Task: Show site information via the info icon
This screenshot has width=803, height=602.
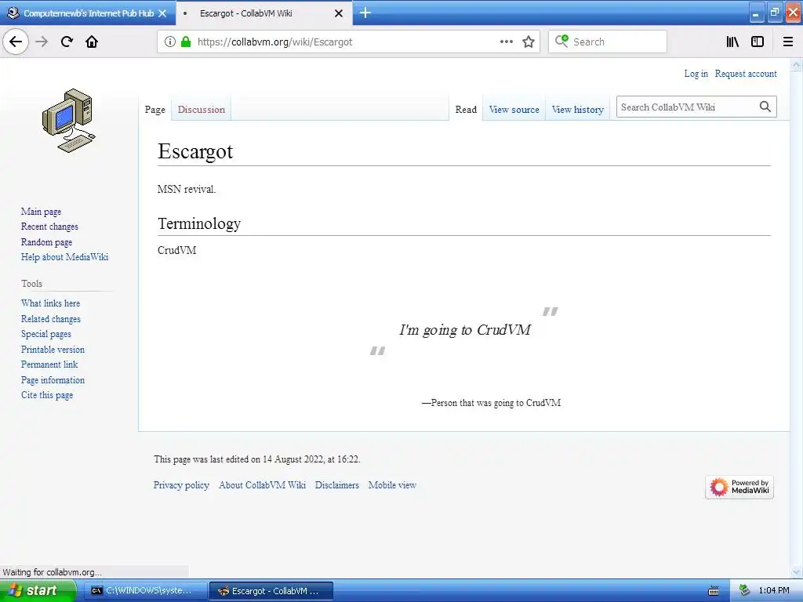Action: (170, 42)
